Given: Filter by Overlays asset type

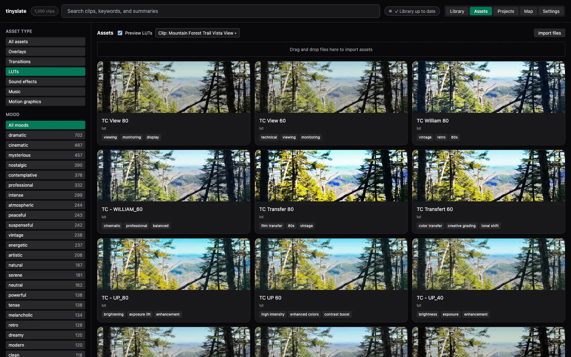Looking at the screenshot, I should (45, 52).
